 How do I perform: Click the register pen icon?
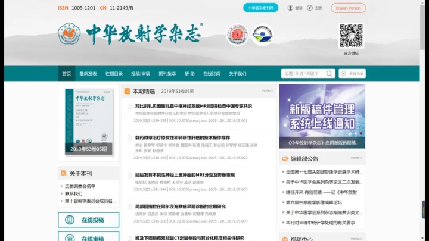click(x=309, y=8)
